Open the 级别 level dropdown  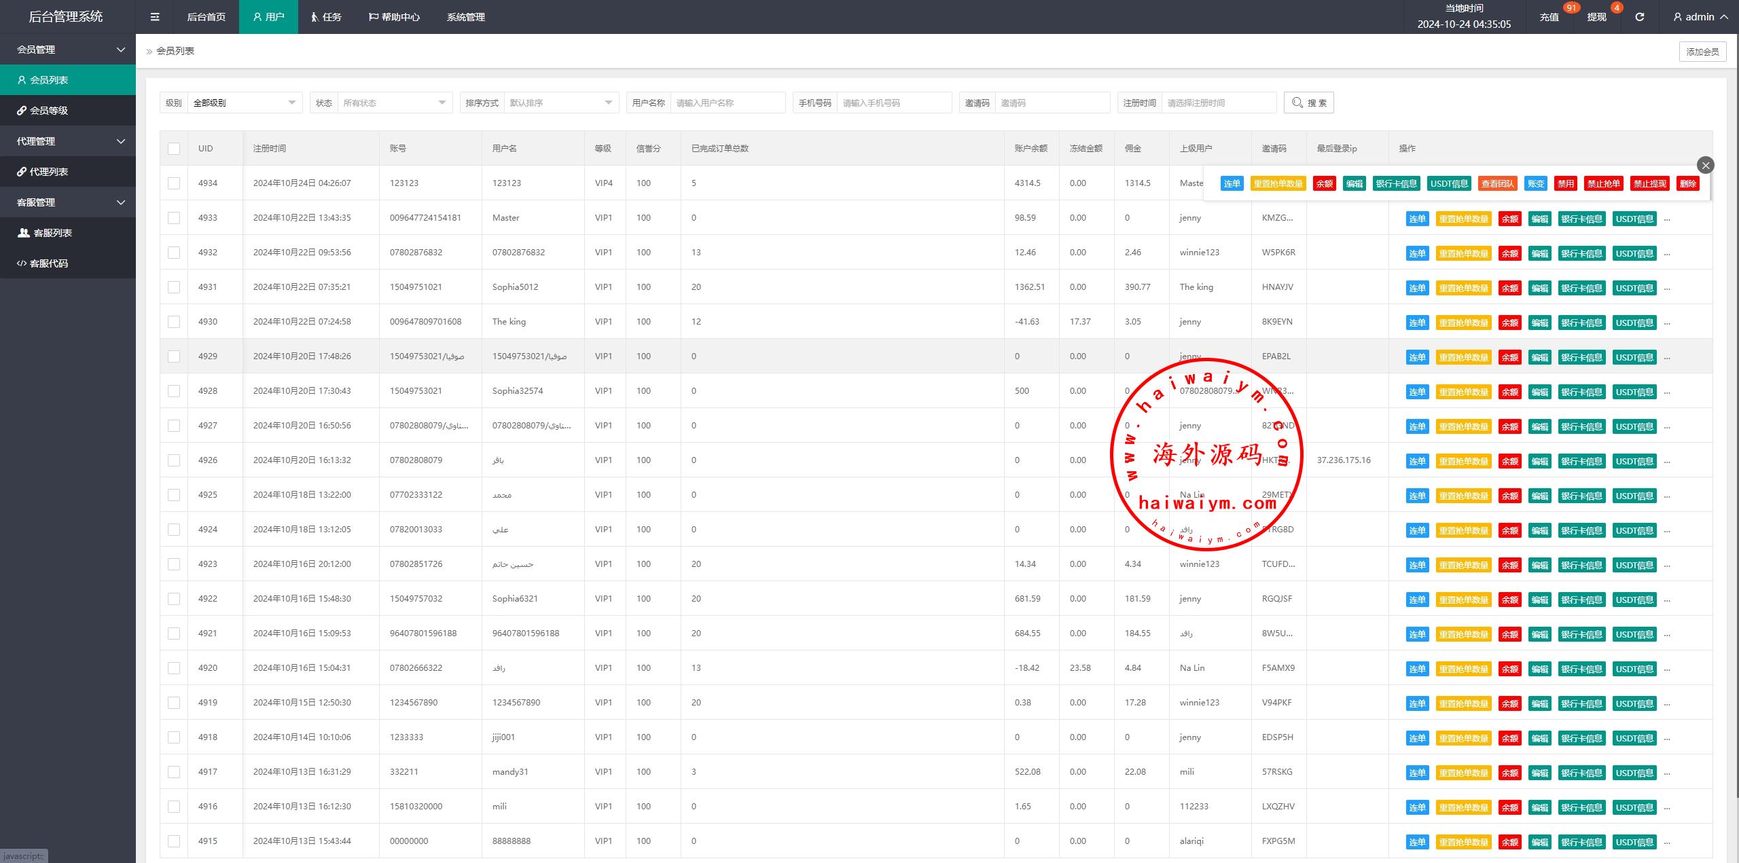tap(244, 103)
